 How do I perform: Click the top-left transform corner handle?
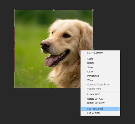pos(14,10)
